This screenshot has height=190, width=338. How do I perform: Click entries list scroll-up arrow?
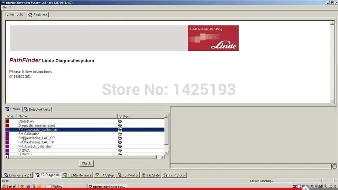(166, 116)
